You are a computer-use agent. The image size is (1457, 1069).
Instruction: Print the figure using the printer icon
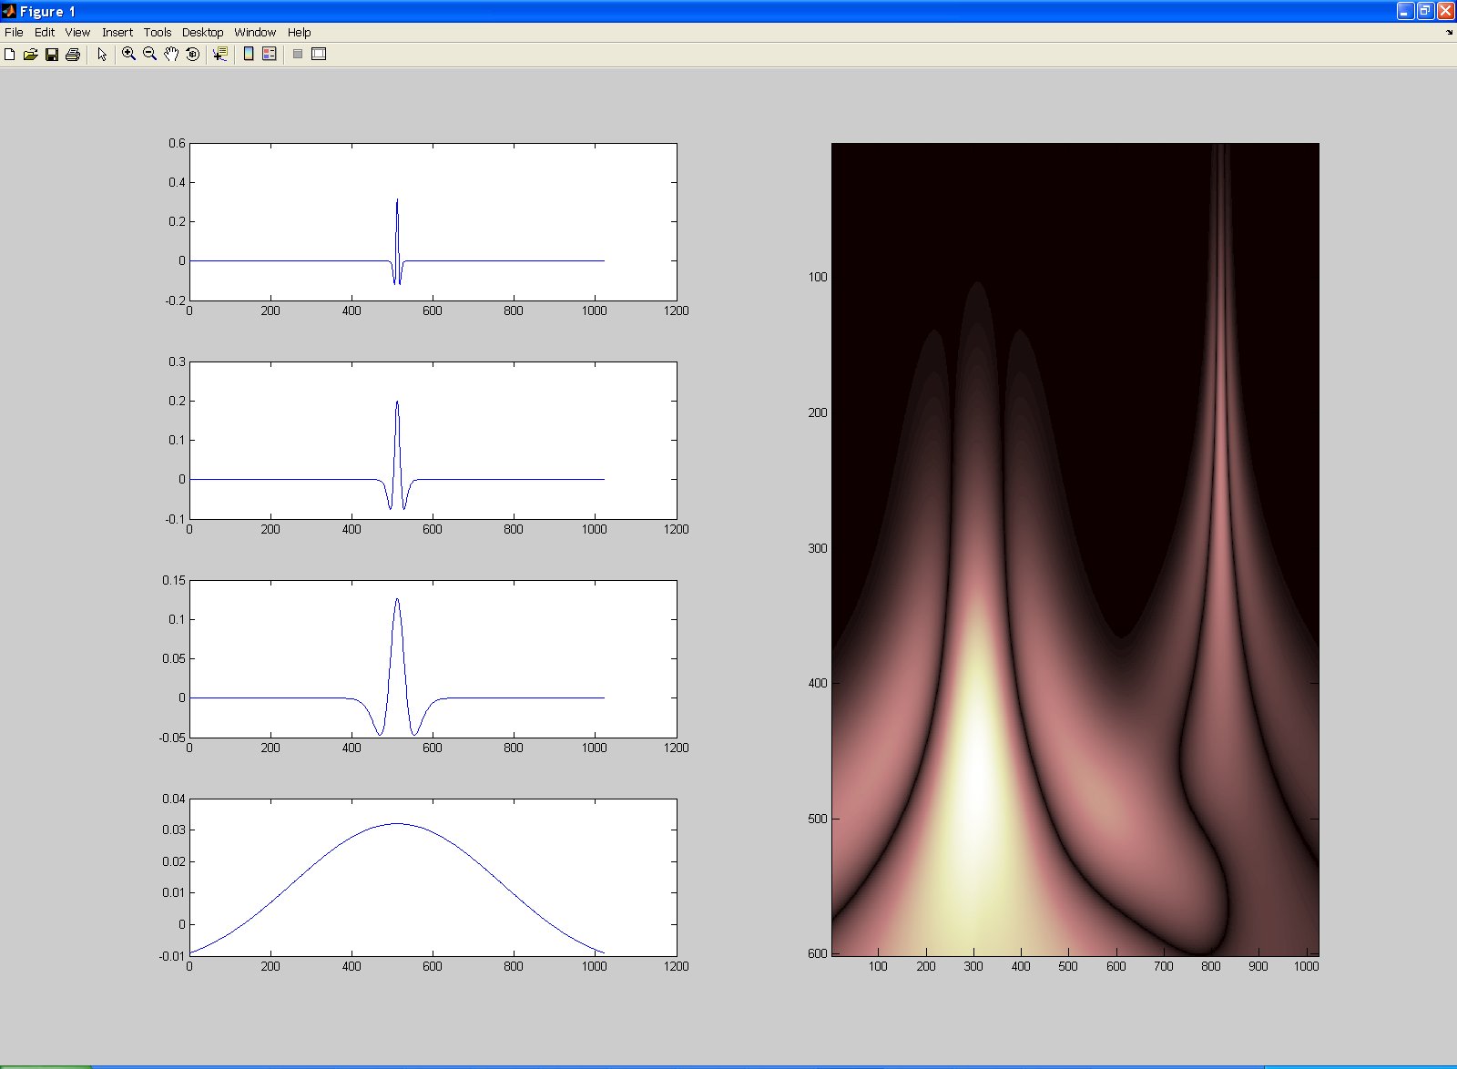[73, 55]
